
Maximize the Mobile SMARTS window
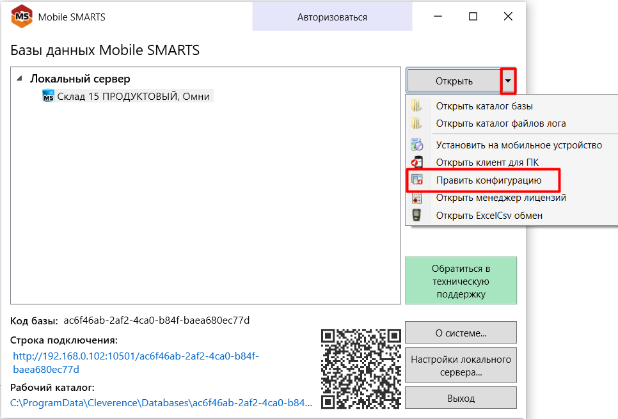coord(473,16)
